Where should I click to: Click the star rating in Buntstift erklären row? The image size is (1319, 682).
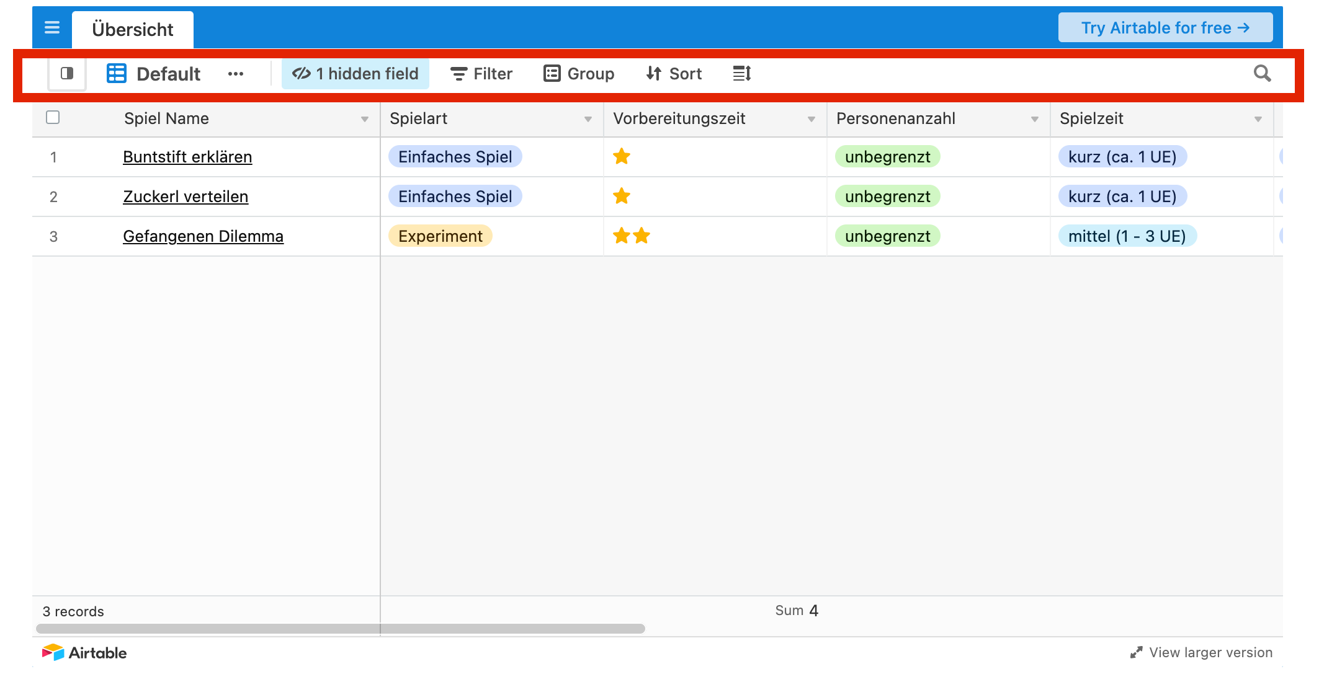(x=622, y=157)
